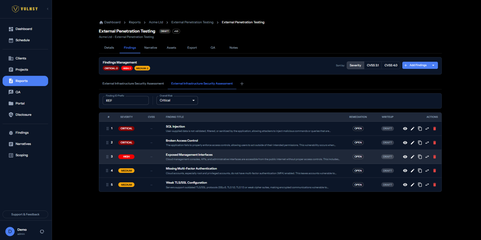Sort findings by Severity
Viewport: 481px width, 240px height.
[x=355, y=65]
